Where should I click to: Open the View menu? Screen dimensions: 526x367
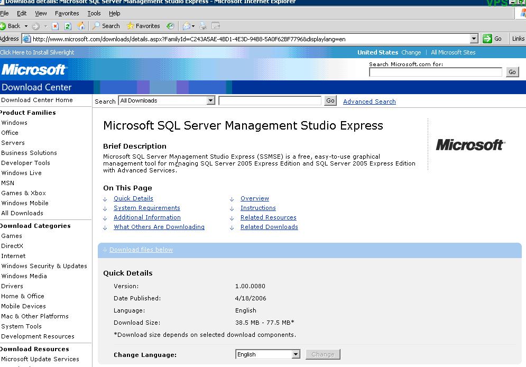coord(41,13)
